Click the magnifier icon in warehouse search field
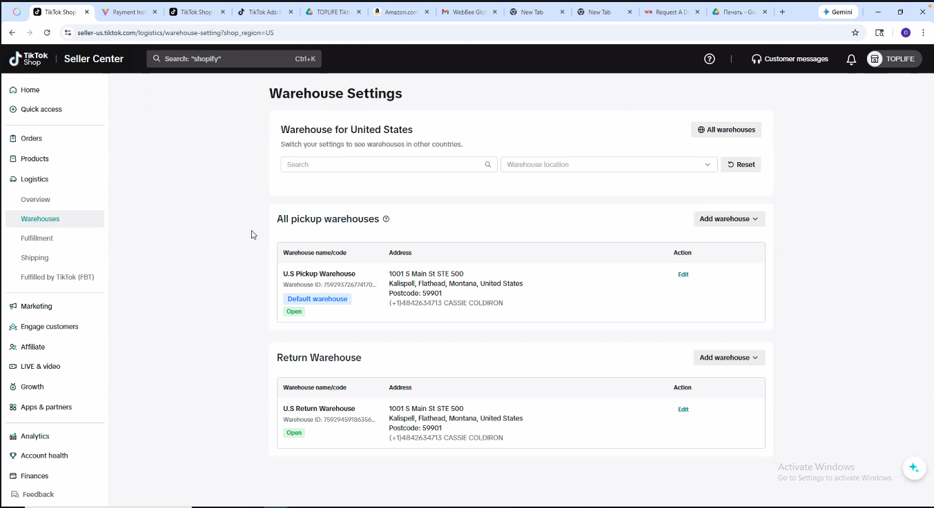This screenshot has width=934, height=508. 488,165
